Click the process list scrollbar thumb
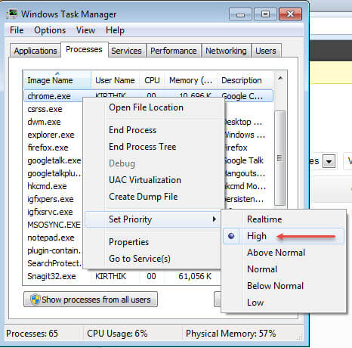This screenshot has width=352, height=348. (279, 158)
